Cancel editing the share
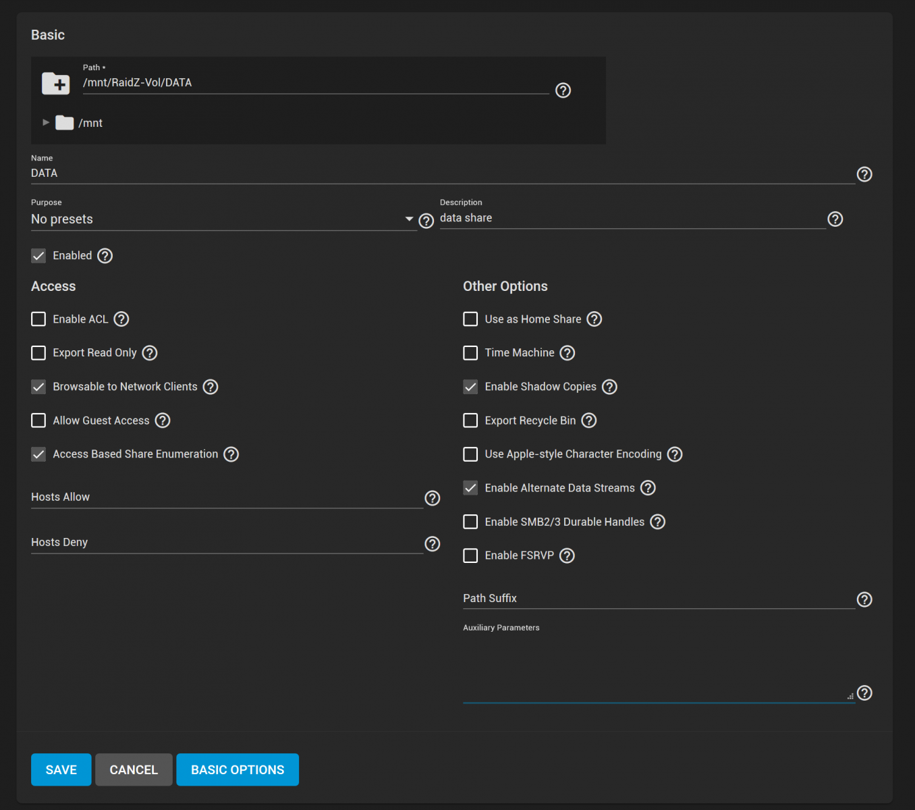The width and height of the screenshot is (915, 810). (134, 769)
